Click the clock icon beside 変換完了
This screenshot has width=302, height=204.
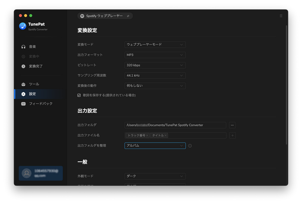click(x=23, y=66)
